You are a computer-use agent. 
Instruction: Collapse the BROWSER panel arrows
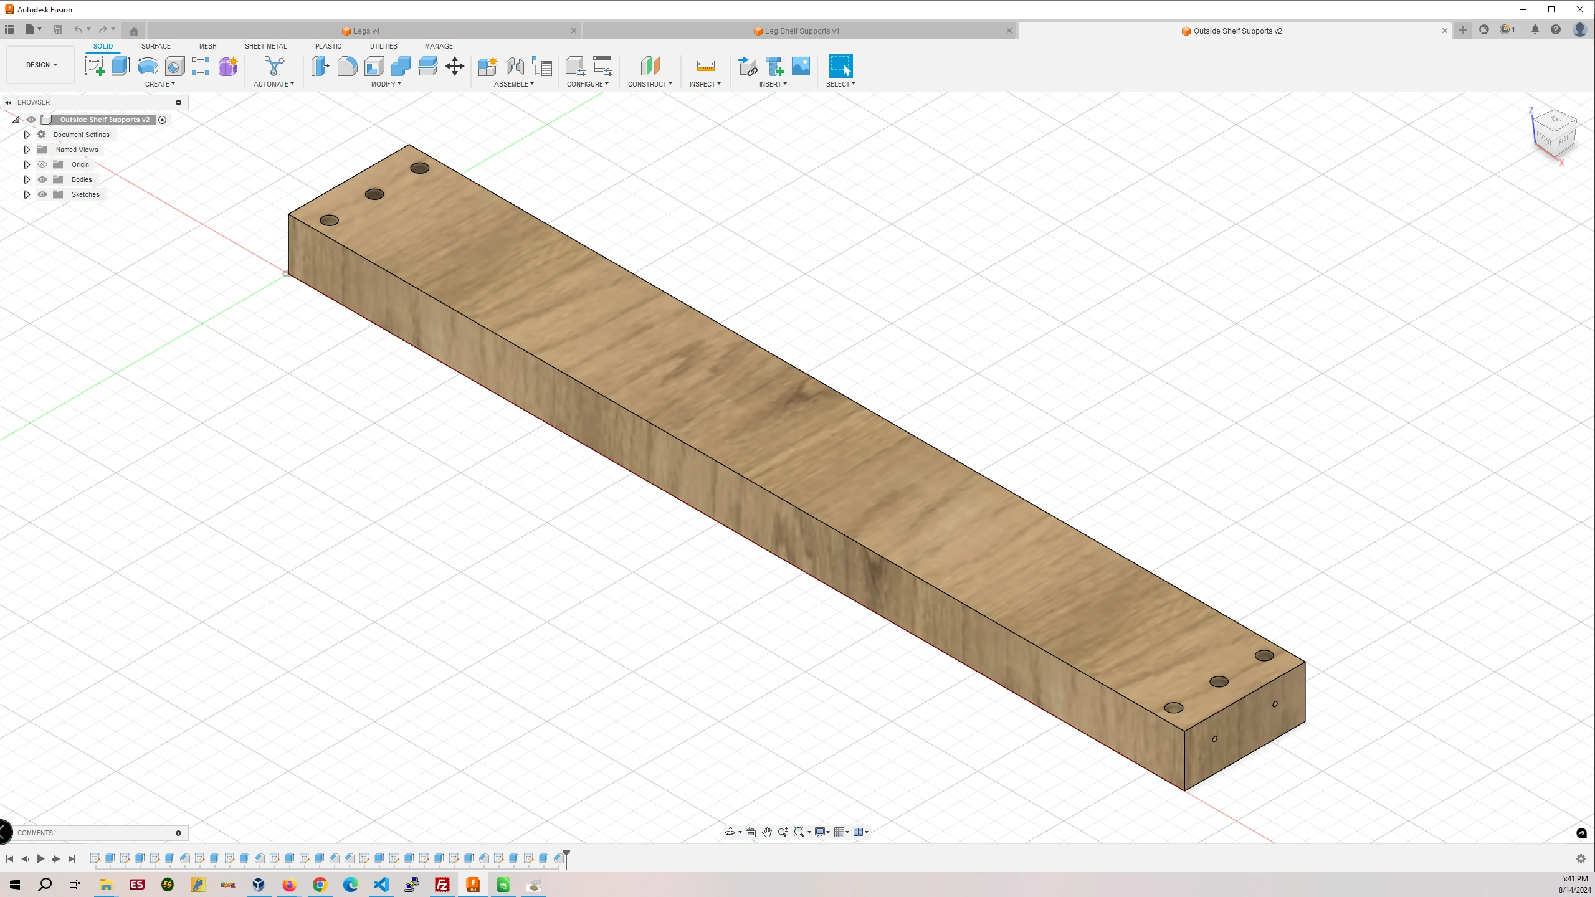pos(9,102)
